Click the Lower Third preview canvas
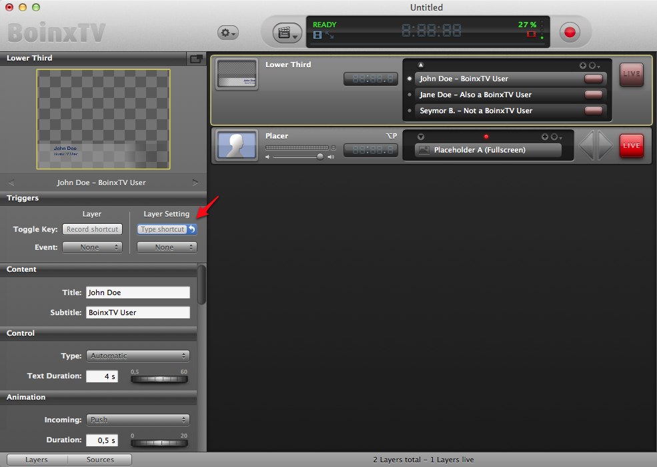657x467 pixels. click(x=103, y=119)
